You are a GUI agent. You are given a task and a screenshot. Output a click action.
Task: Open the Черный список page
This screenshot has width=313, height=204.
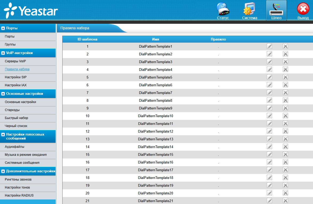pyautogui.click(x=16, y=126)
